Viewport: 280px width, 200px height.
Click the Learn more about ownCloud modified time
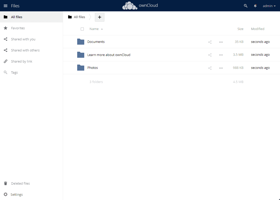[260, 55]
